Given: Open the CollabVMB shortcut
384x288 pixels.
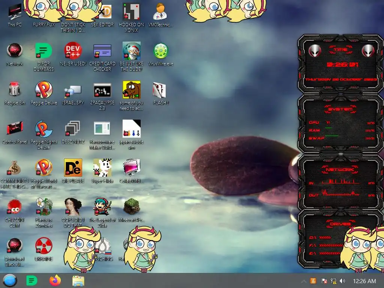Looking at the screenshot, I should [132, 171].
